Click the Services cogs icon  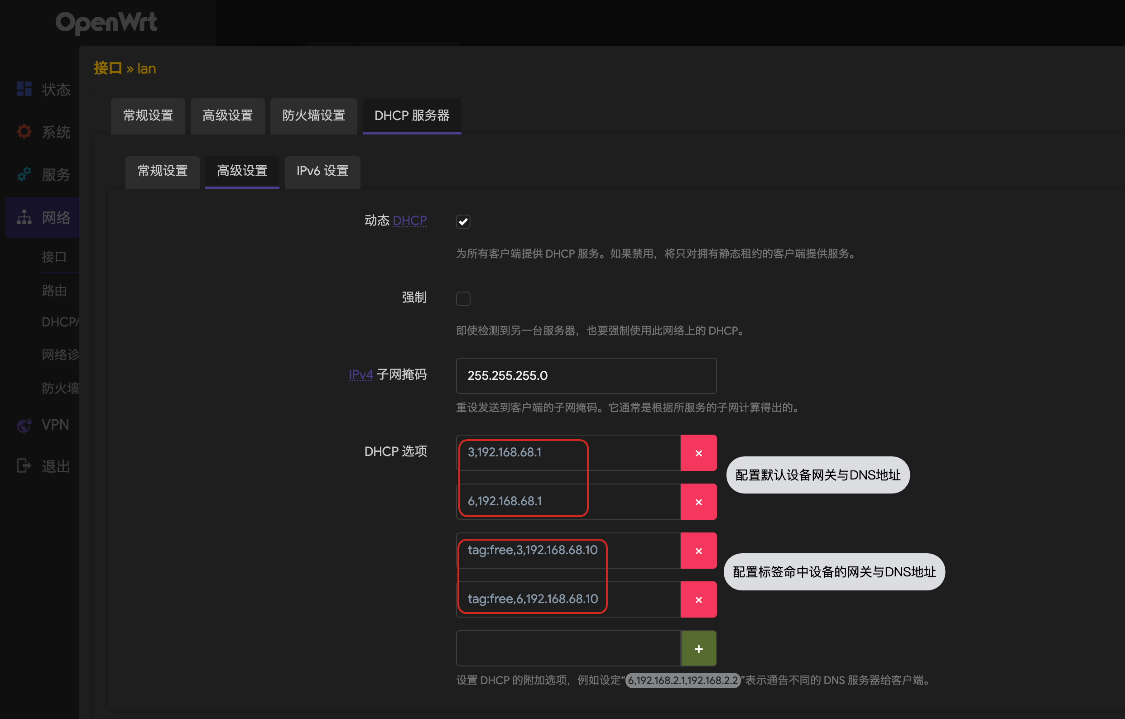pos(24,174)
